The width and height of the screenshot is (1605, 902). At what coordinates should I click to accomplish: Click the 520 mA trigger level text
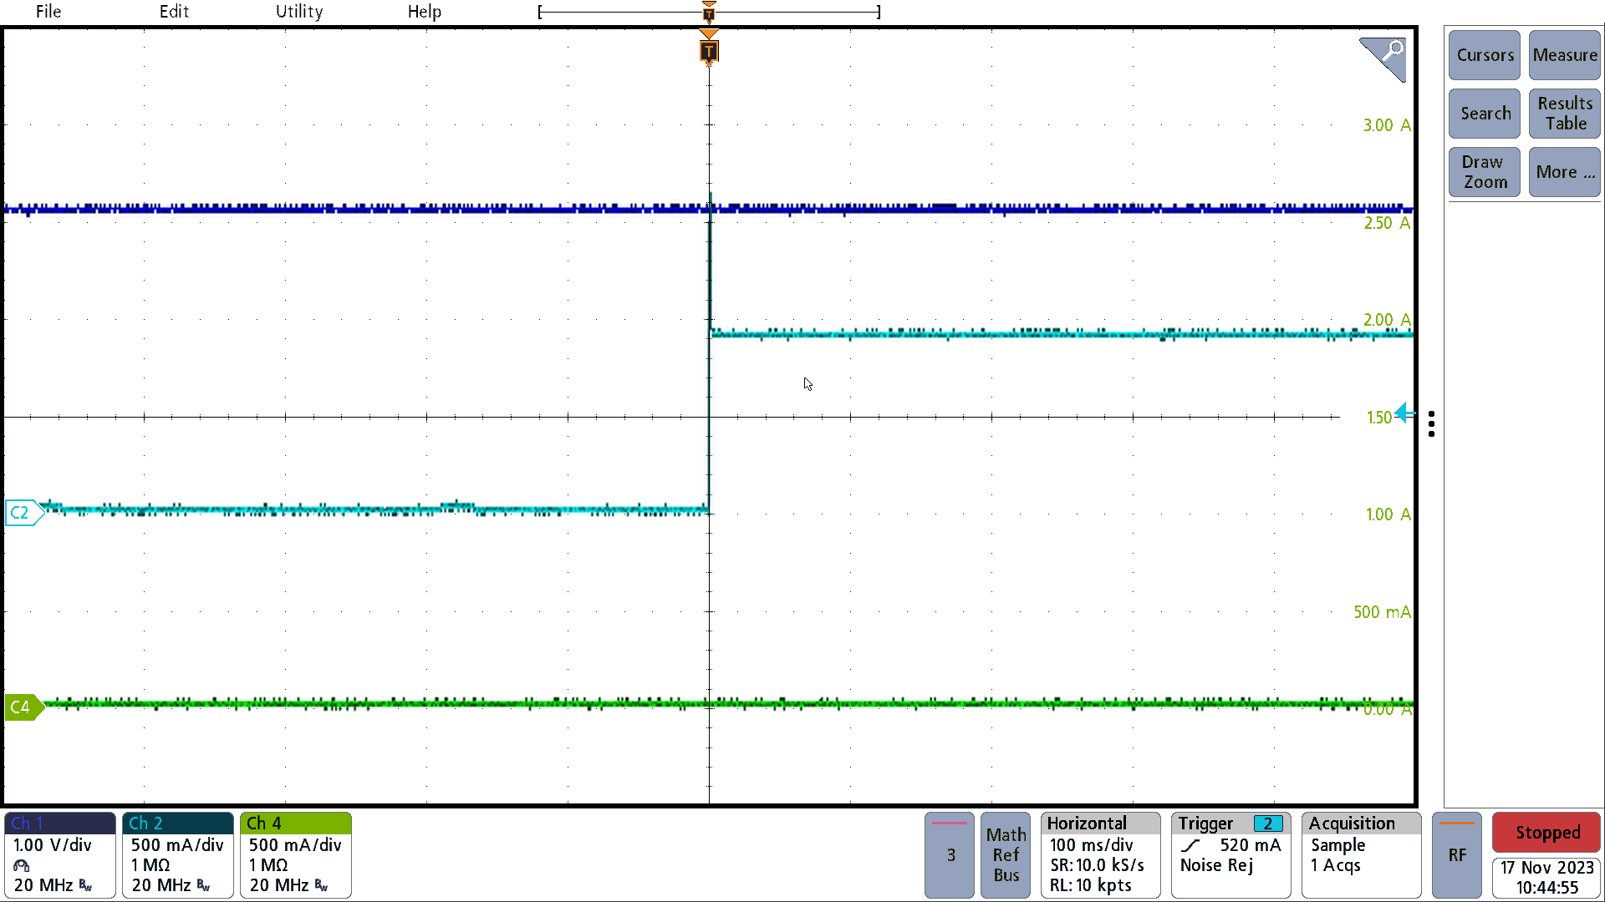point(1250,845)
